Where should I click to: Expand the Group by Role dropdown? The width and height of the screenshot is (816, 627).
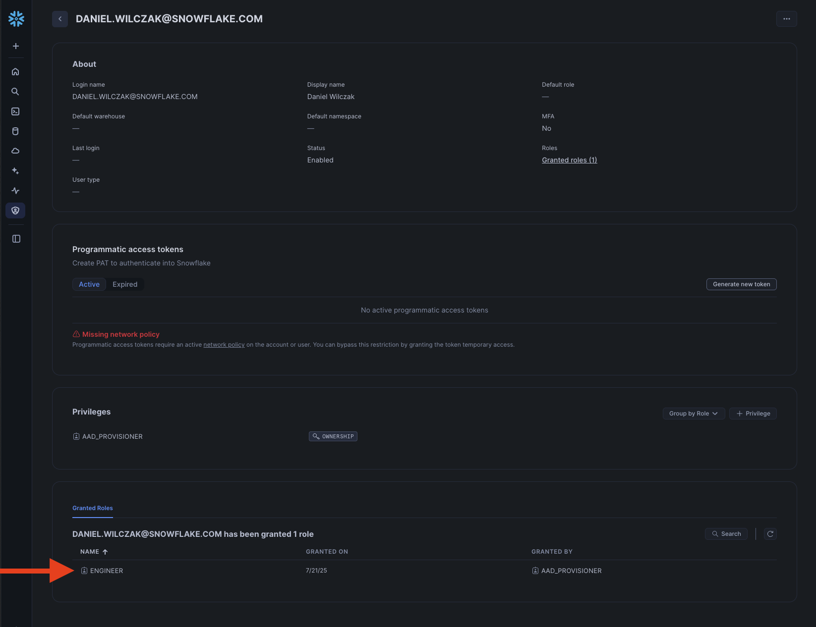pos(694,414)
